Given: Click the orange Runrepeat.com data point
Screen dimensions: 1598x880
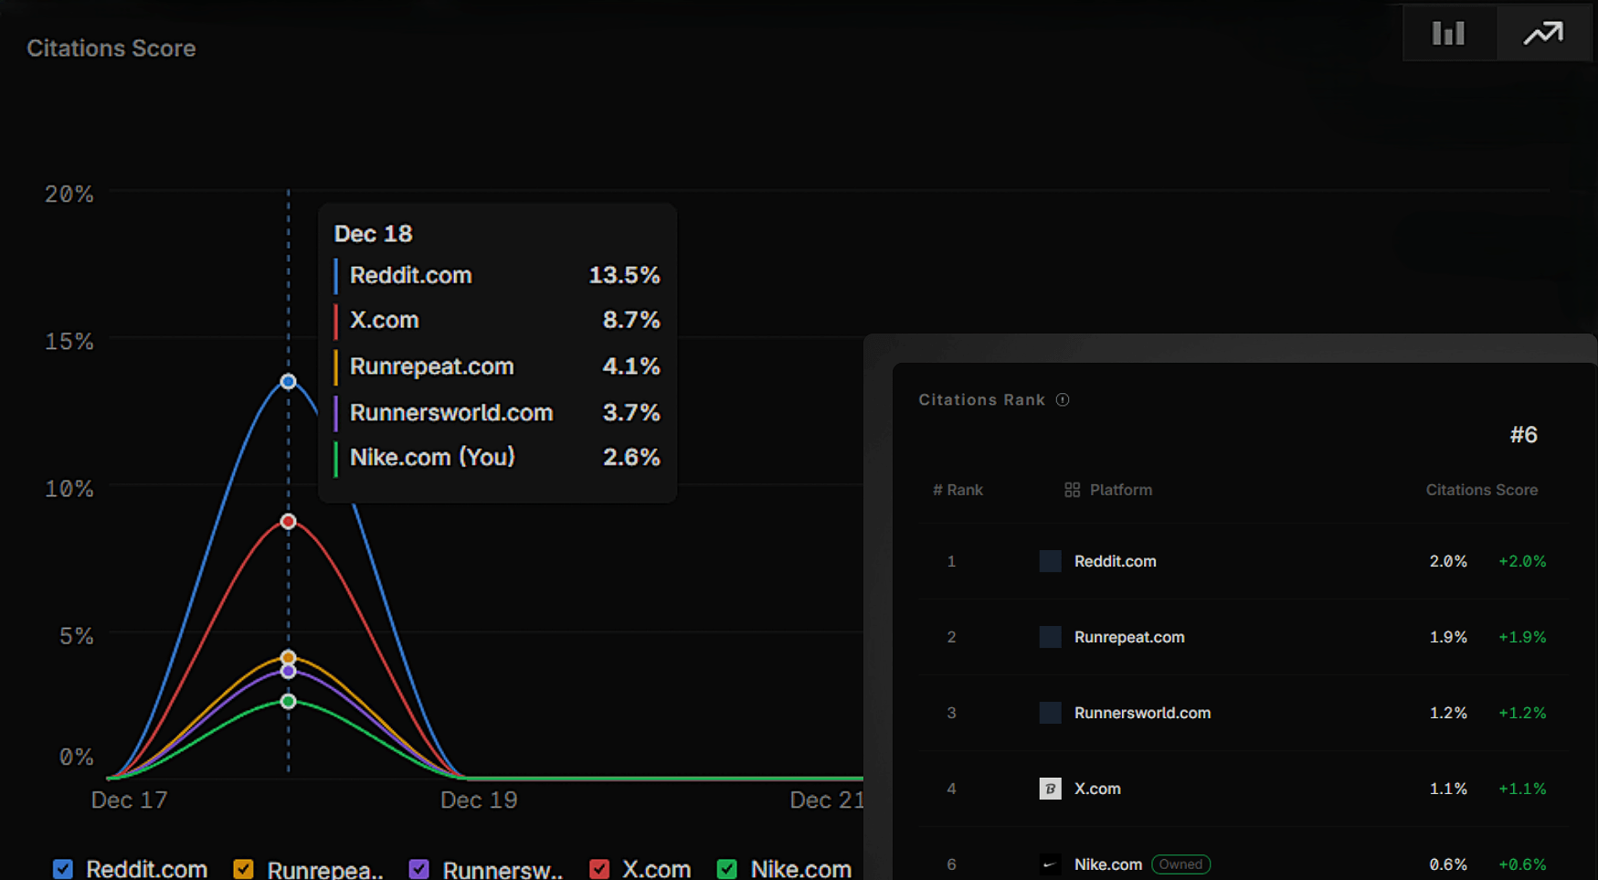Looking at the screenshot, I should pos(288,658).
